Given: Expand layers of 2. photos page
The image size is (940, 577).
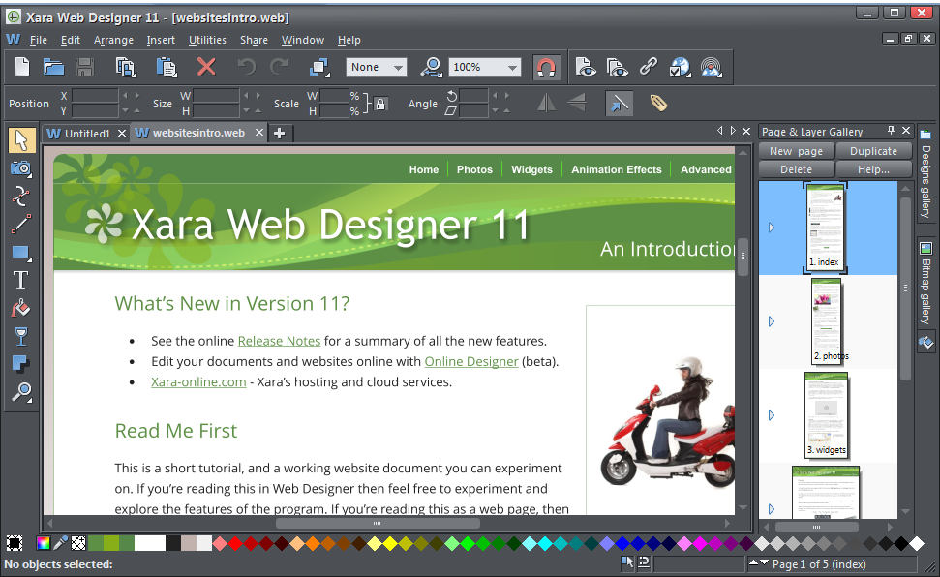Looking at the screenshot, I should [772, 321].
